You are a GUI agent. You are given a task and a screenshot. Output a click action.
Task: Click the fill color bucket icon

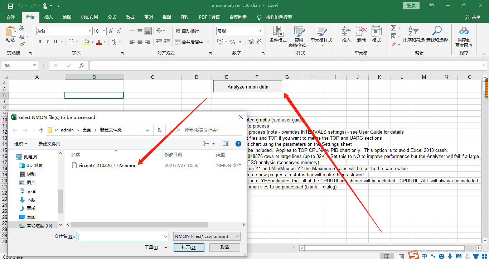[x=86, y=42]
